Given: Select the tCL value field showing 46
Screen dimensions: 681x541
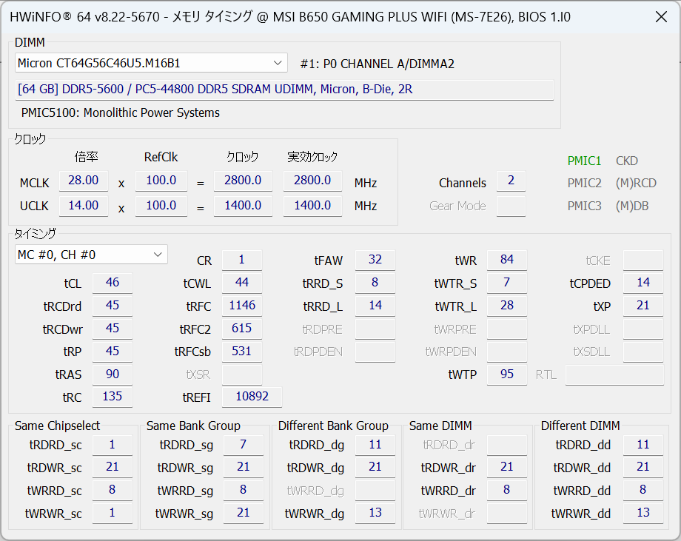Looking at the screenshot, I should point(113,283).
